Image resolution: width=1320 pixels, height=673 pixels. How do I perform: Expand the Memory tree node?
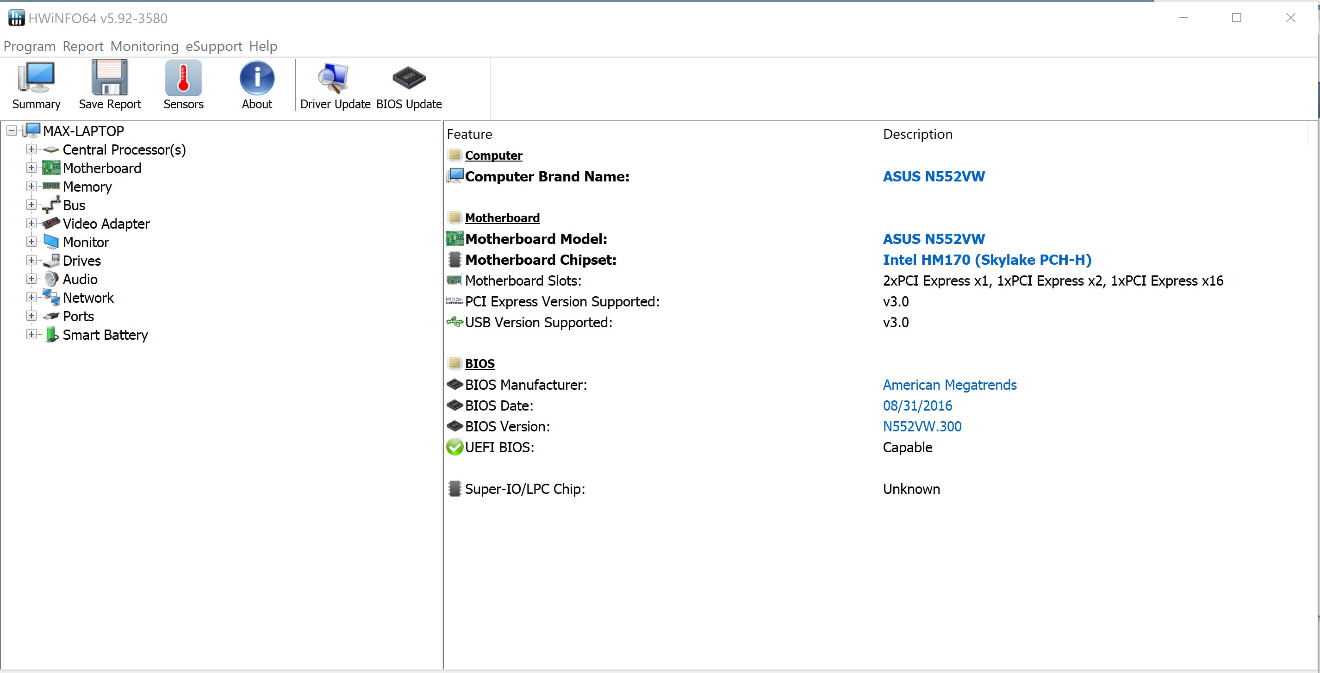pos(31,186)
